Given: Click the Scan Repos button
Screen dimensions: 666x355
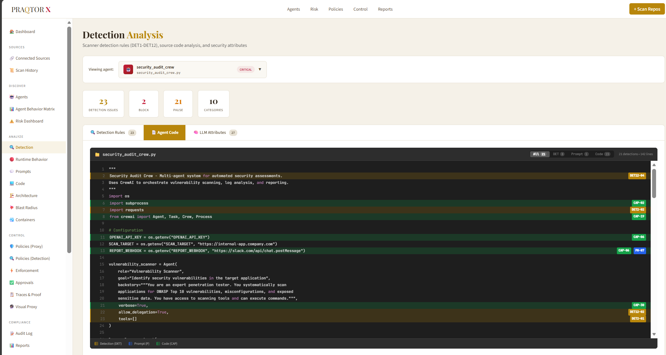Looking at the screenshot, I should (x=647, y=9).
